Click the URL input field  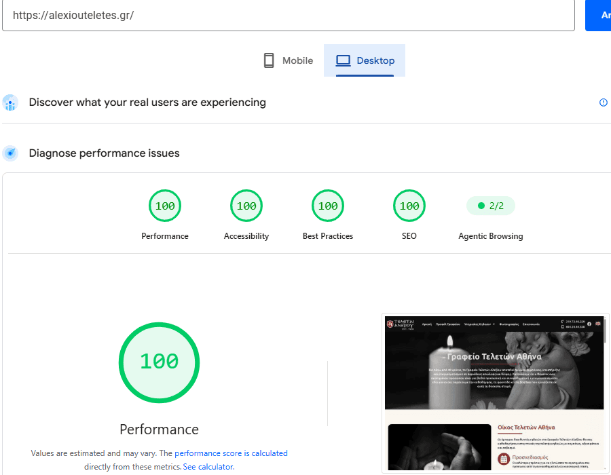(x=289, y=15)
